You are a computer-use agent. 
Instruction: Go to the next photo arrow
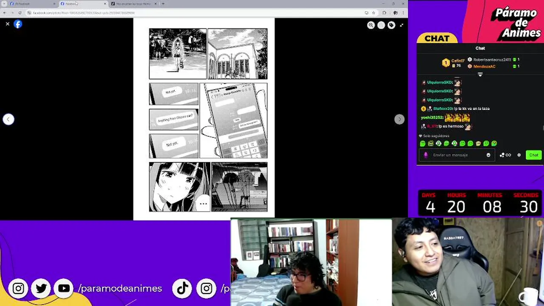[x=399, y=119]
